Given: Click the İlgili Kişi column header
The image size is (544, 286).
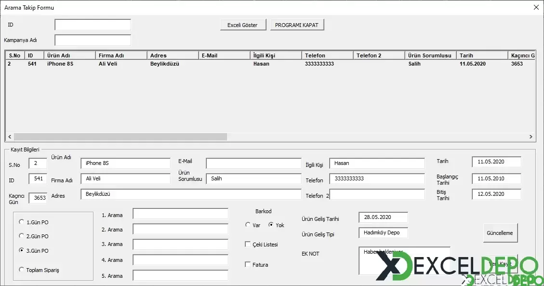Looking at the screenshot, I should click(276, 55).
